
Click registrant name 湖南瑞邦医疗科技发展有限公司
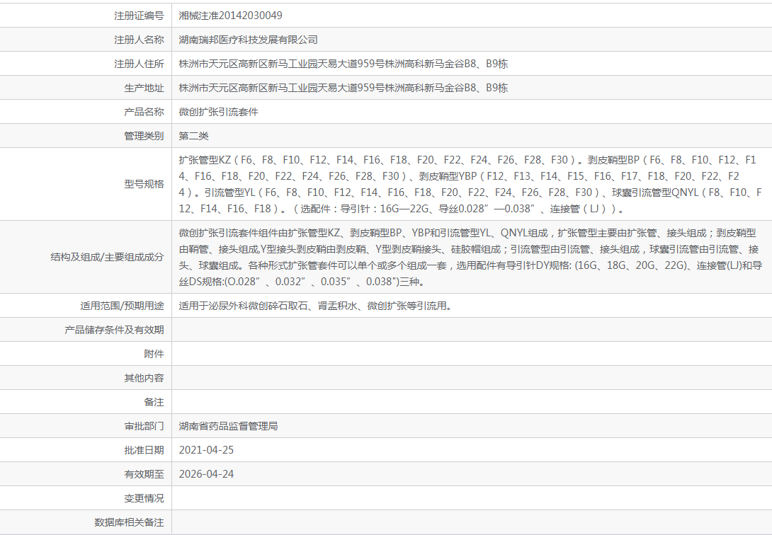(x=248, y=40)
